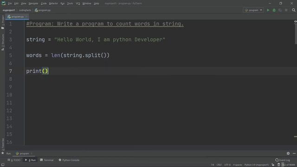297x167 pixels.
Task: Click the code inspections eye icon
Action: [295, 22]
